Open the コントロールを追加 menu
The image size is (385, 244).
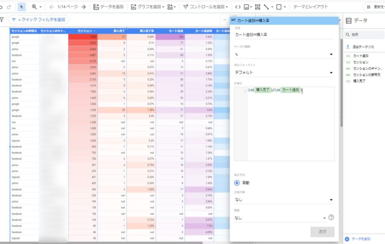coord(206,7)
